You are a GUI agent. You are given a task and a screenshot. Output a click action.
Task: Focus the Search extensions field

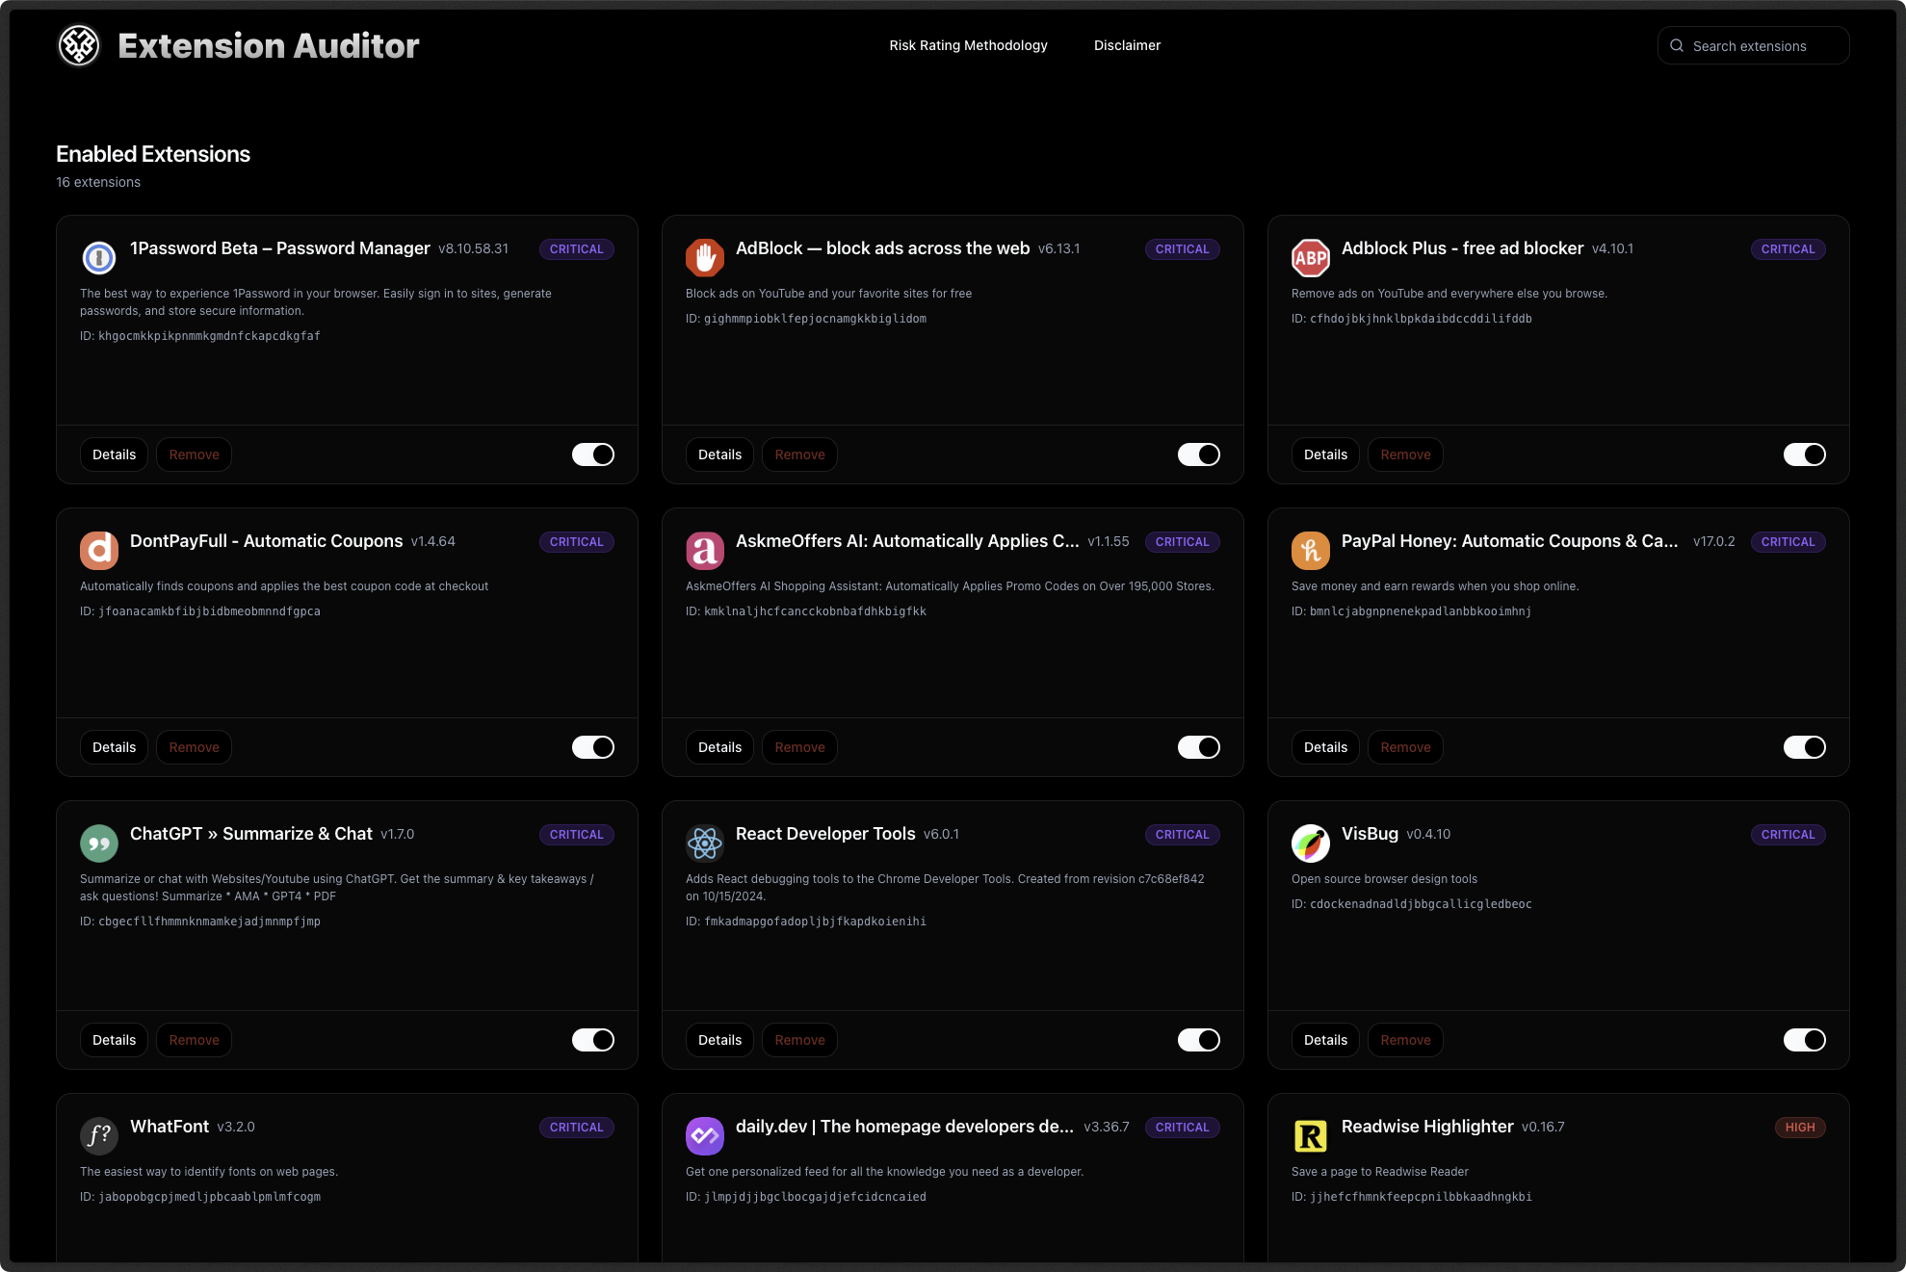pyautogui.click(x=1753, y=45)
